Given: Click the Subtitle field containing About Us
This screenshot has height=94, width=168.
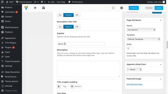Looking at the screenshot, I should pos(81,44).
